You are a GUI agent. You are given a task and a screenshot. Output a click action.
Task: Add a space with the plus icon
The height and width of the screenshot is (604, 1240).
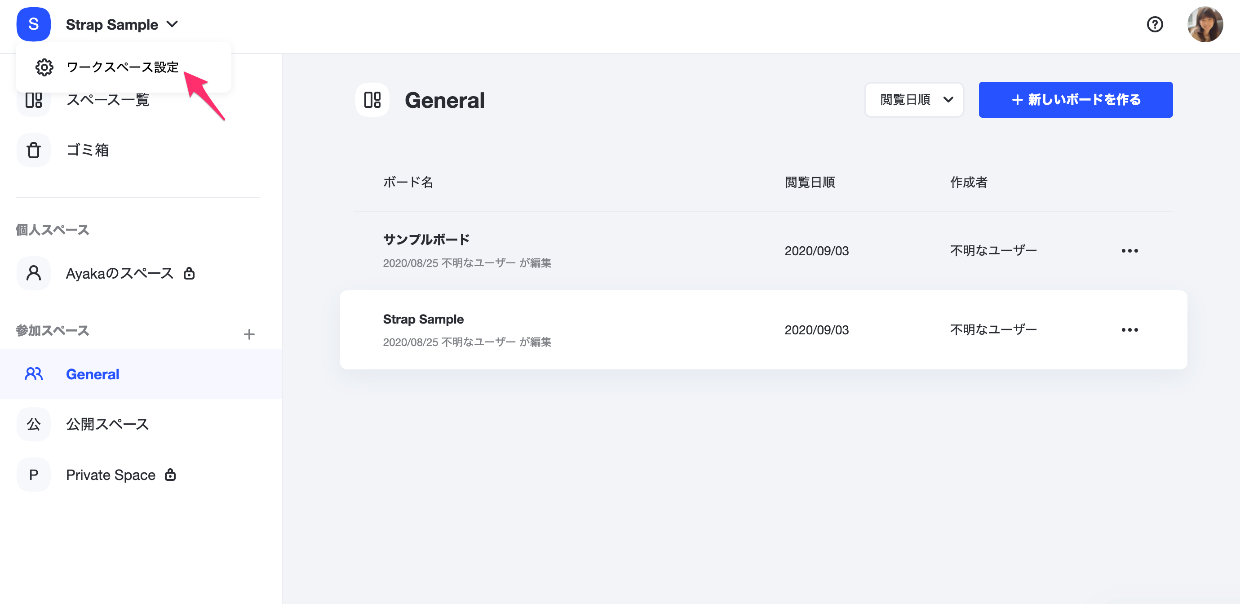click(249, 334)
